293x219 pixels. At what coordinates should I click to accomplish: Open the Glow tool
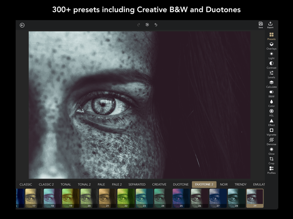coord(271,151)
